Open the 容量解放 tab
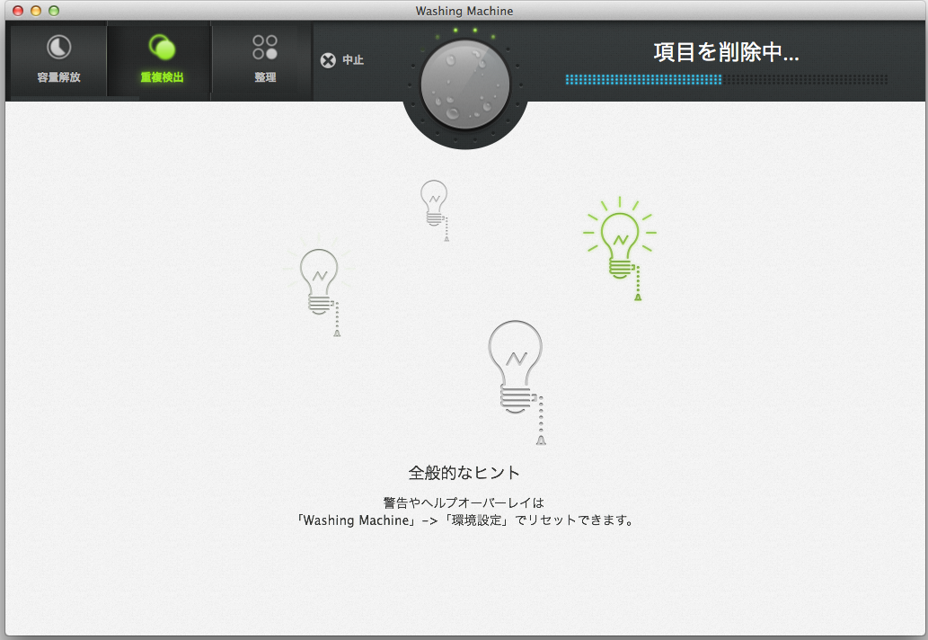928x640 pixels. pos(58,60)
